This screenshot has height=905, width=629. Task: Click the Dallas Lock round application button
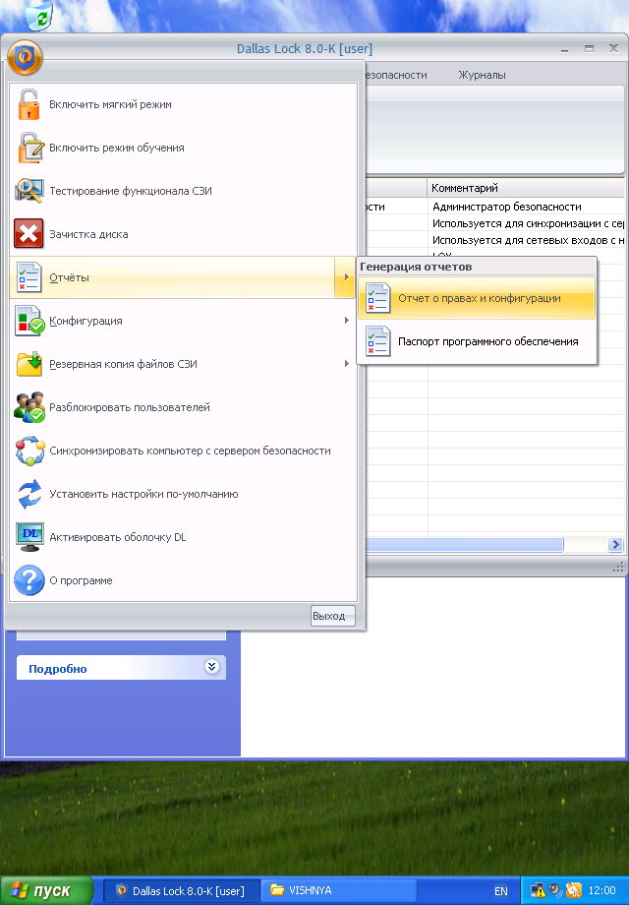click(25, 57)
